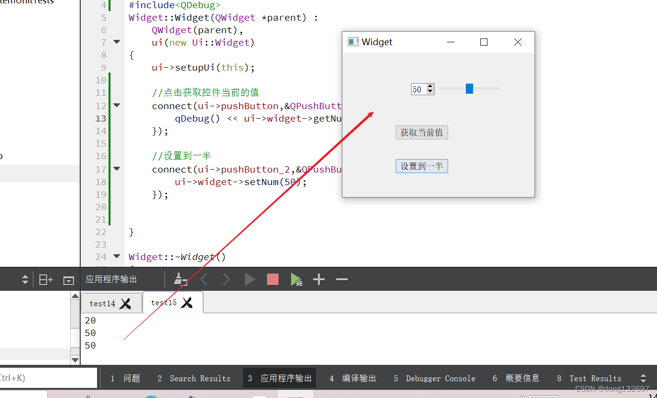Close the test15 output tab
The height and width of the screenshot is (398, 657).
(187, 303)
